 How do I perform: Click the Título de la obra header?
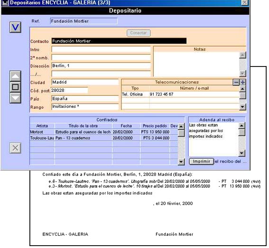click(83, 126)
